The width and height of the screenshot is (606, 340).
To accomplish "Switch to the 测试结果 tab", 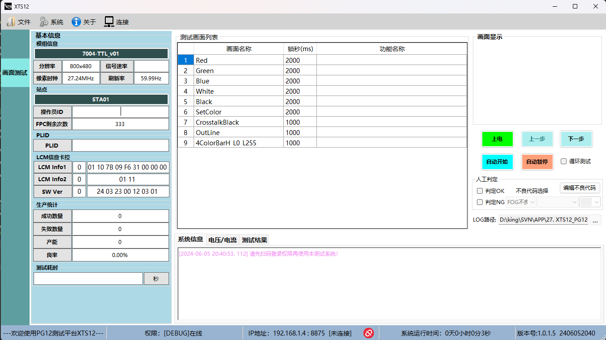I will pyautogui.click(x=255, y=240).
